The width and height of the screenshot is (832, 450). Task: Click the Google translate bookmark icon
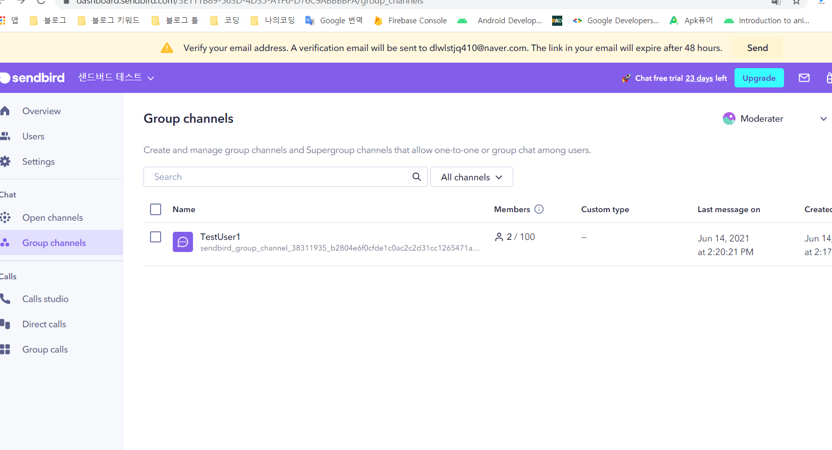pyautogui.click(x=310, y=21)
